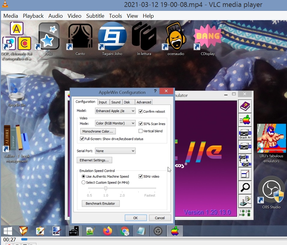This screenshot has height=245, width=287.
Task: Click the magnifying glass debugger icon
Action: click(x=245, y=187)
